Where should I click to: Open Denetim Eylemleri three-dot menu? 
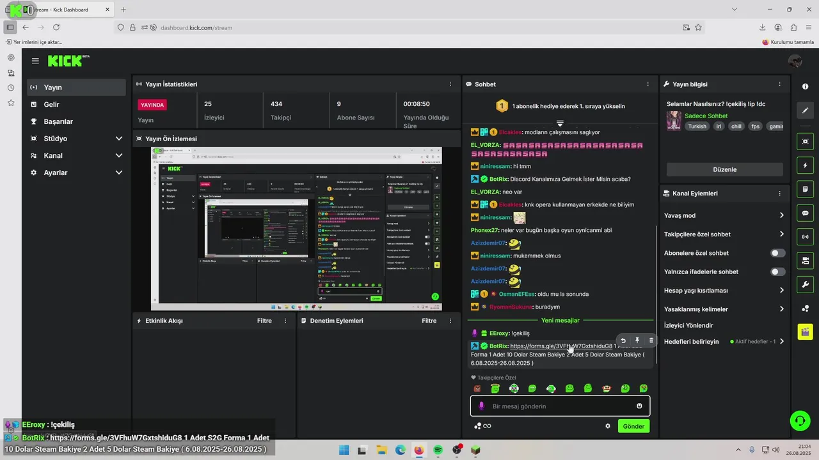(450, 321)
